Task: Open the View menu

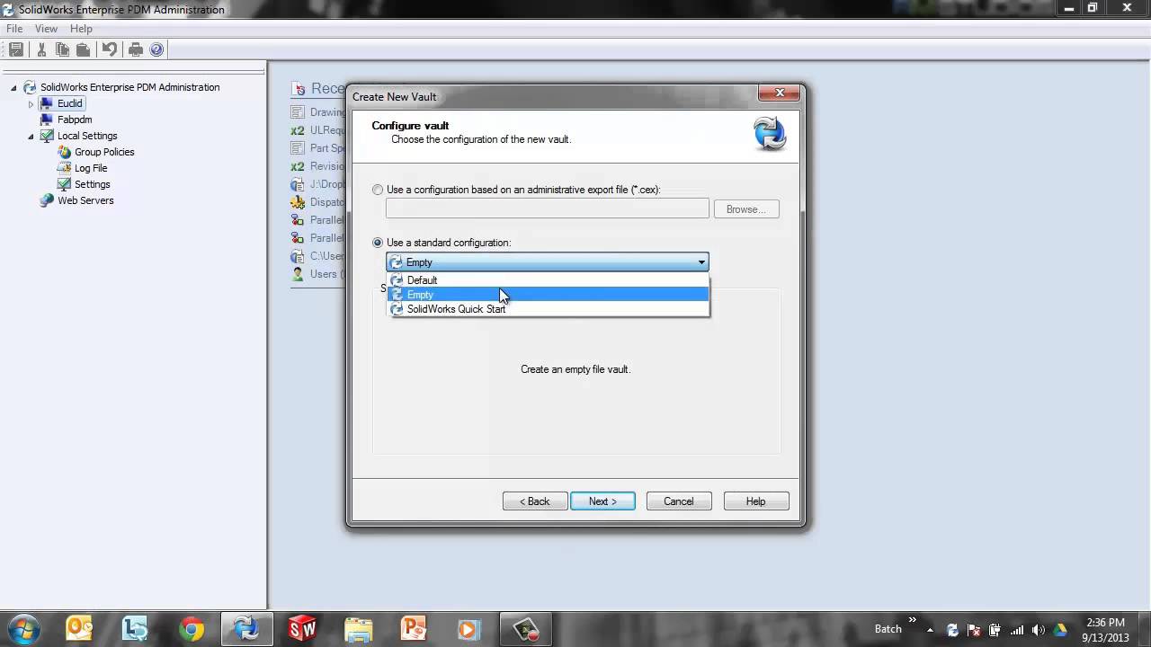Action: click(46, 29)
